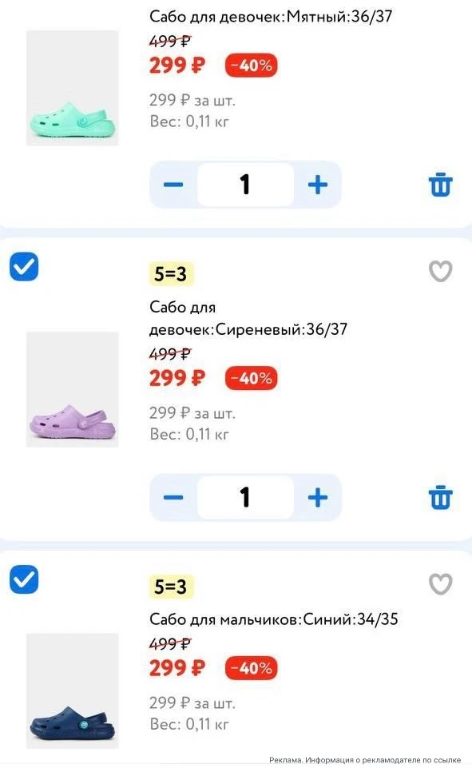Decrease quantity of Сиреневый clogs
The image size is (472, 768).
point(173,498)
